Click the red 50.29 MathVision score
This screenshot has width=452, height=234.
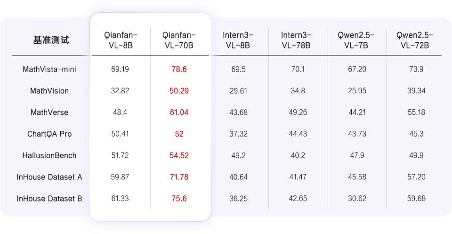point(179,91)
